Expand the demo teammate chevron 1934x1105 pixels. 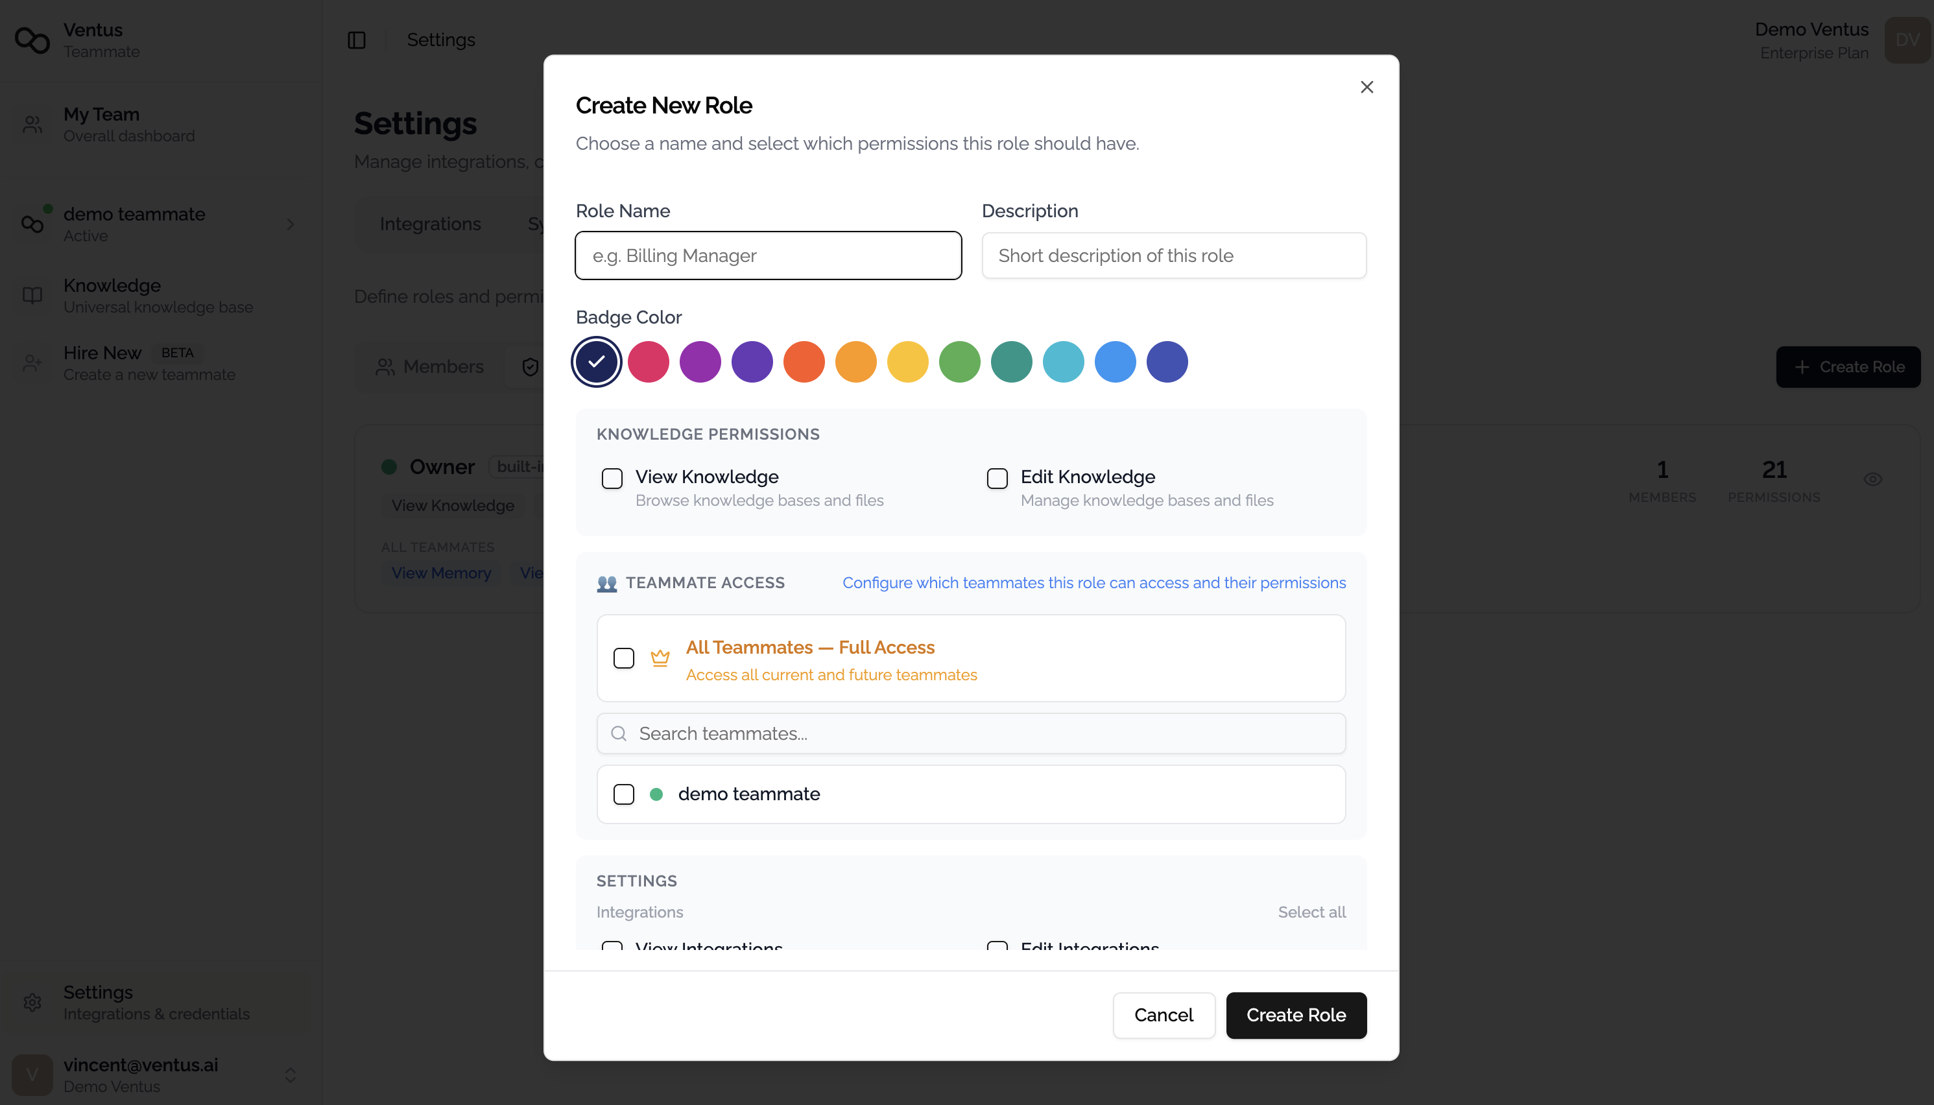(290, 224)
